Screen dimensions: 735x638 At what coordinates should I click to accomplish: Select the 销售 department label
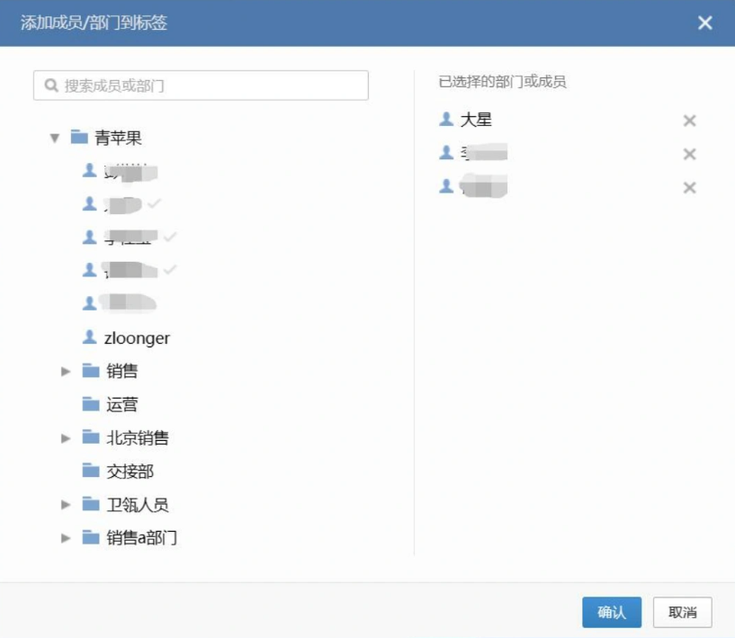pos(121,372)
